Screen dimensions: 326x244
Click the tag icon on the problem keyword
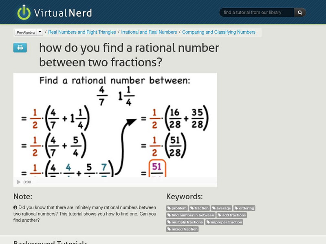[x=170, y=207]
